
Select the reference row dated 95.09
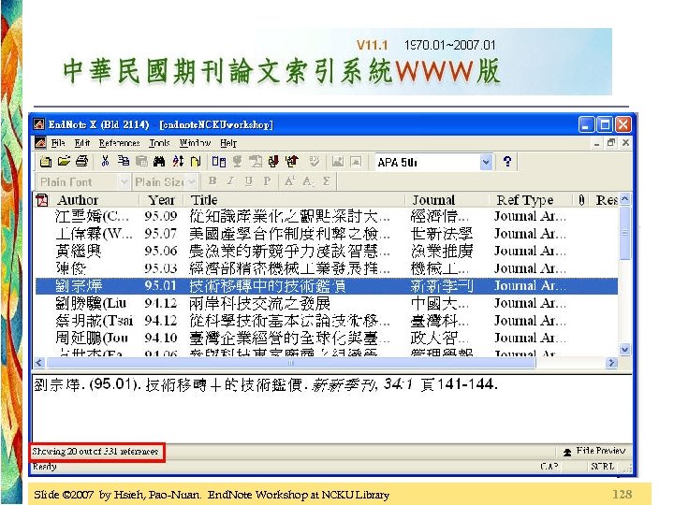(327, 216)
